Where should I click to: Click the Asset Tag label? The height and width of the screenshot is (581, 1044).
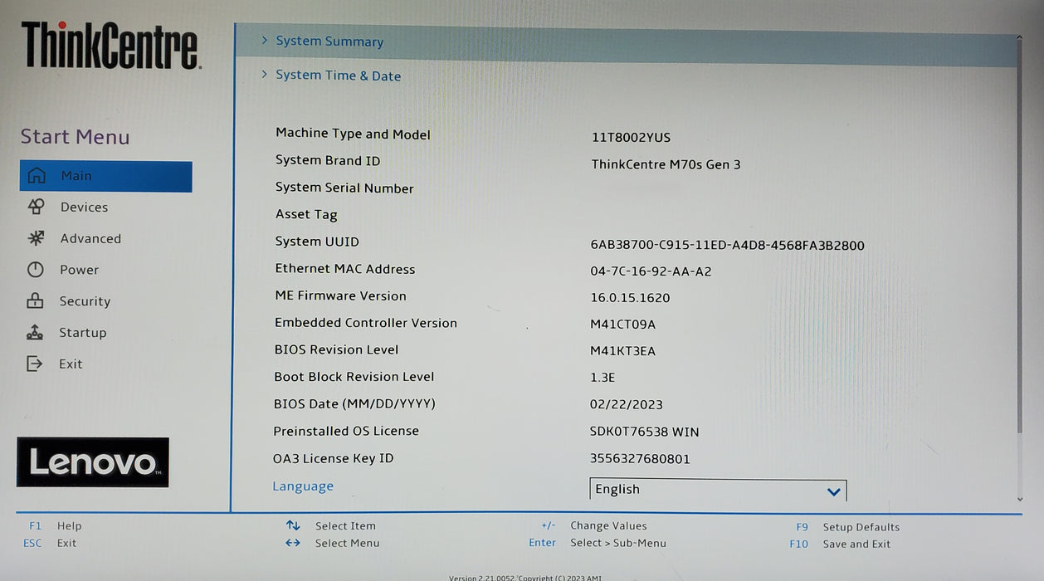click(x=306, y=215)
